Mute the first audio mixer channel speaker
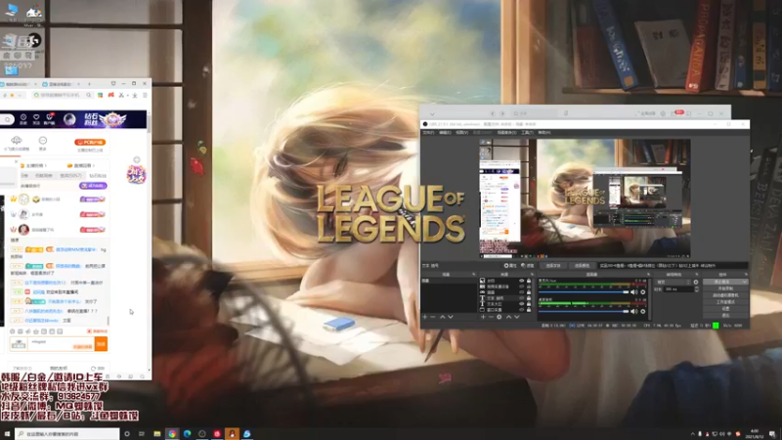The width and height of the screenshot is (782, 440). (x=633, y=292)
